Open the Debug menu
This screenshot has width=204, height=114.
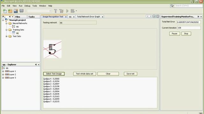pyautogui.click(x=27, y=6)
